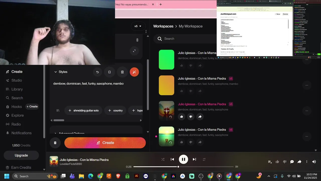Open more options for pink-titled song
The image size is (321, 181).
(x=307, y=111)
